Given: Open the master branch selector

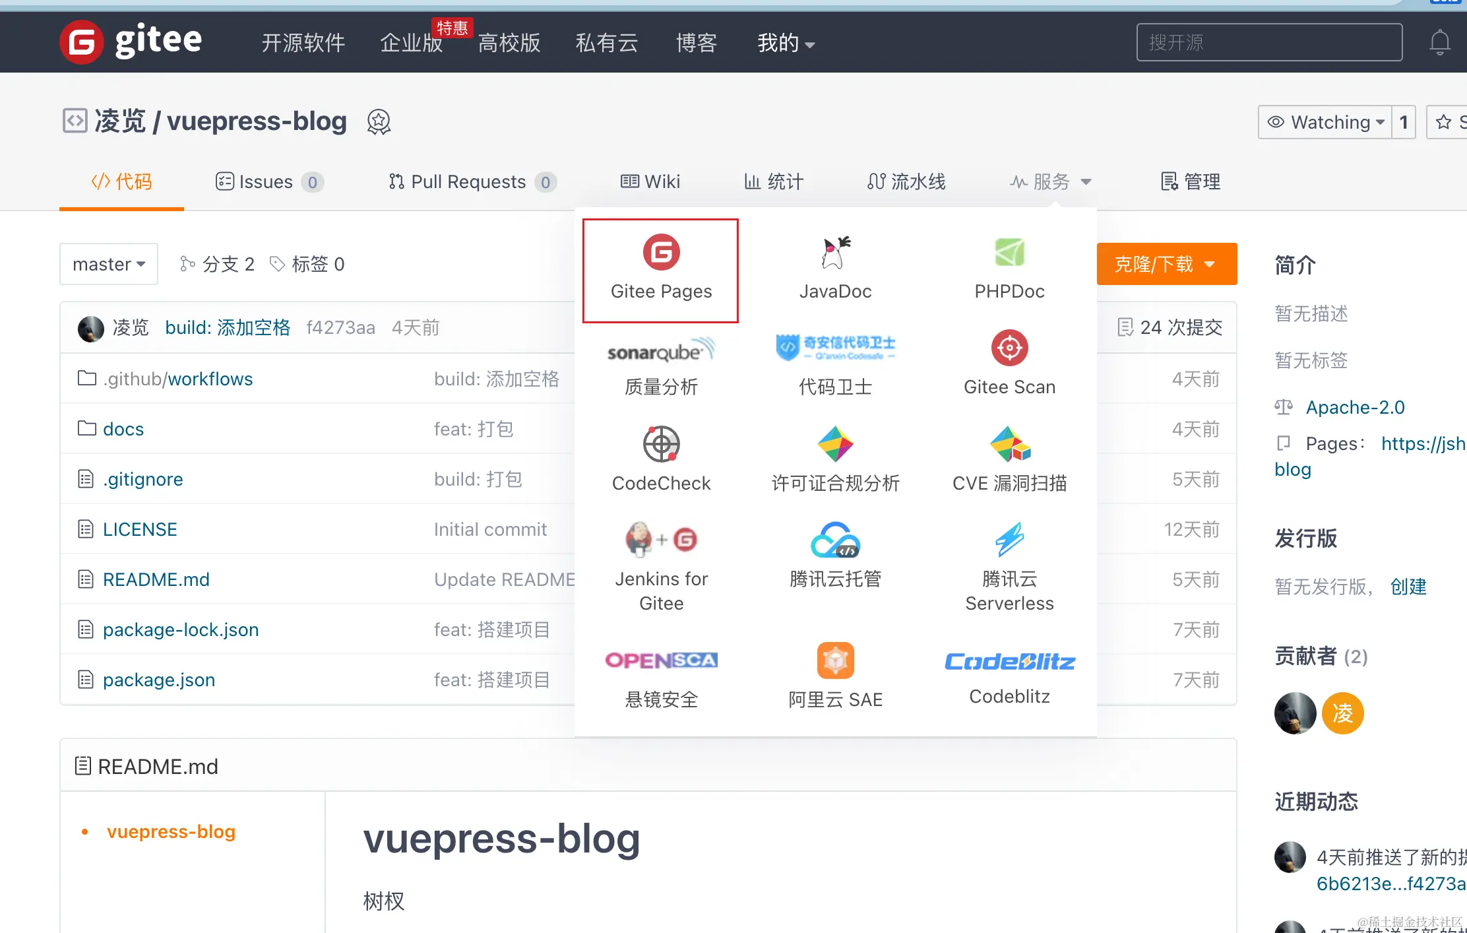Looking at the screenshot, I should (109, 264).
